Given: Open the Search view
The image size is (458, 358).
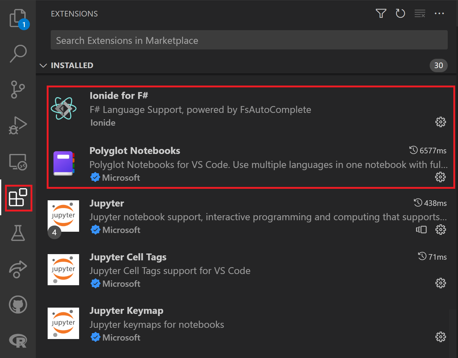Looking at the screenshot, I should point(18,53).
